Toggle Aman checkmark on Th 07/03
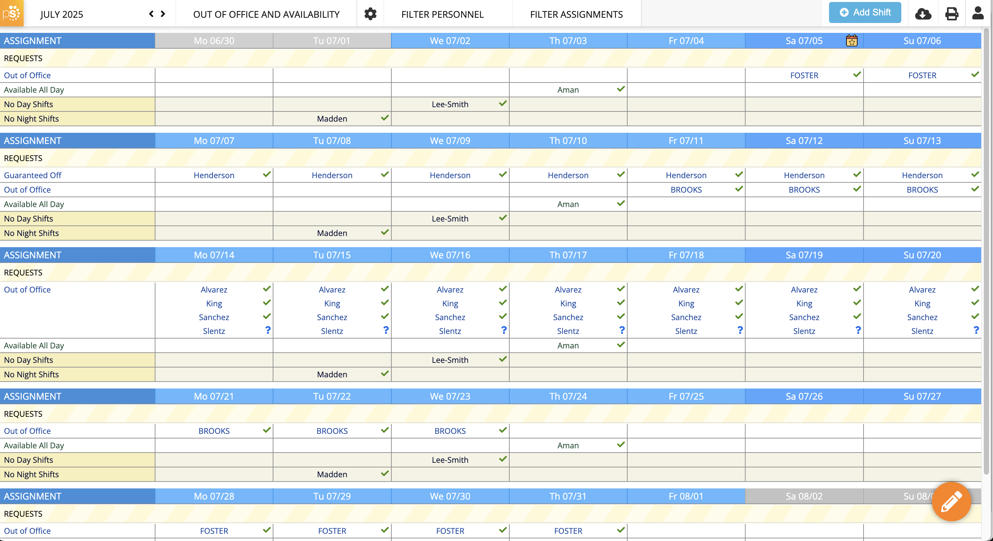Image resolution: width=993 pixels, height=541 pixels. point(621,89)
